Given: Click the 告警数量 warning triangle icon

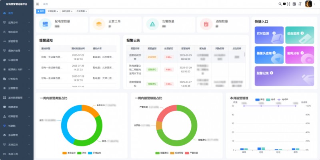Looking at the screenshot, I should click(152, 24).
